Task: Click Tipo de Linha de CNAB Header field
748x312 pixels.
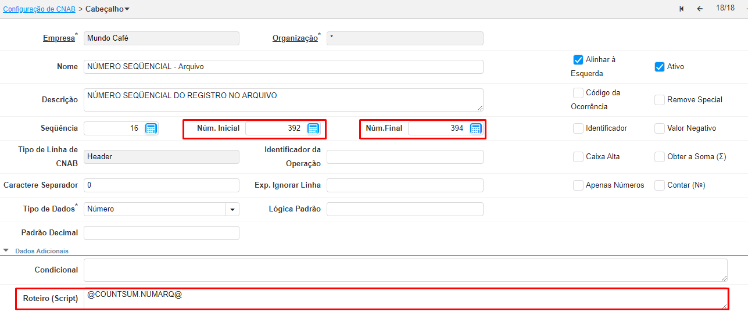Action: tap(162, 157)
